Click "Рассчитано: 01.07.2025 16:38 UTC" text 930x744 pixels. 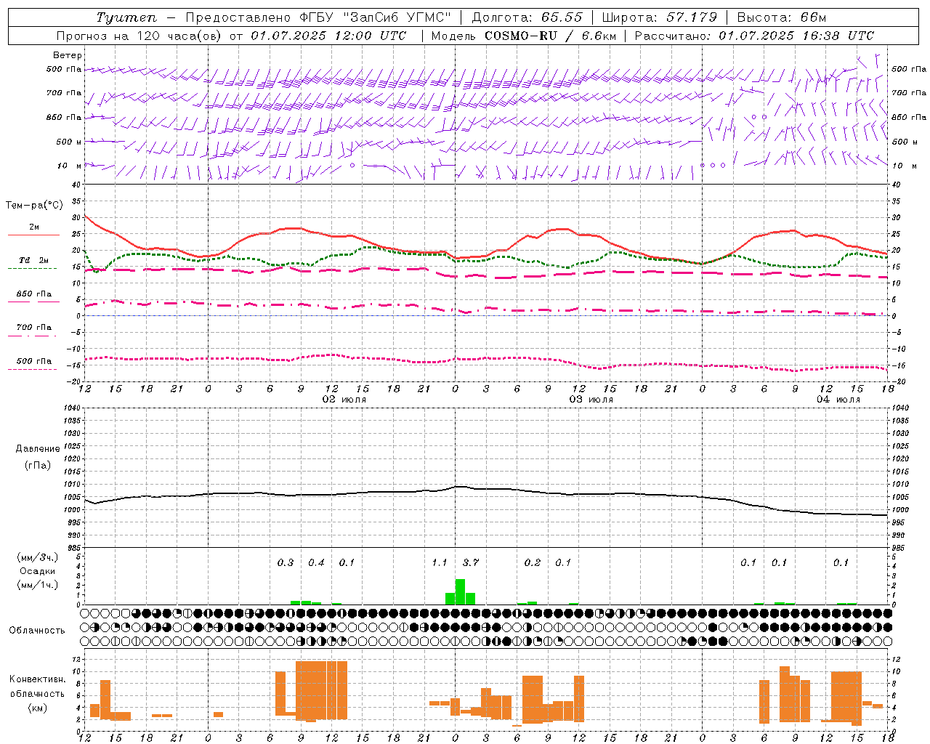pyautogui.click(x=754, y=36)
